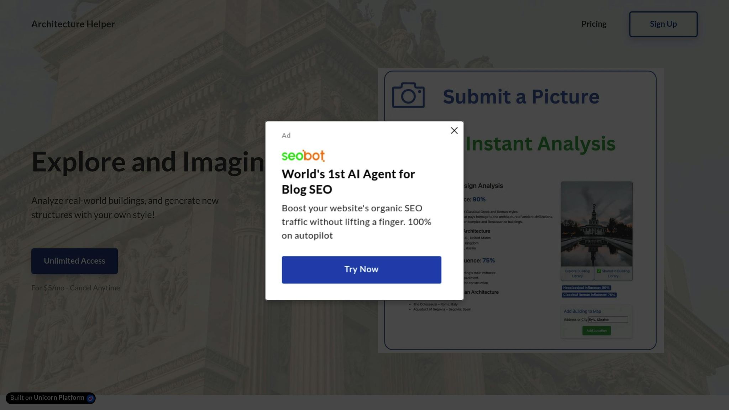729x410 pixels.
Task: Click 'The Colosseum – Rome, Italy' entry
Action: point(435,304)
